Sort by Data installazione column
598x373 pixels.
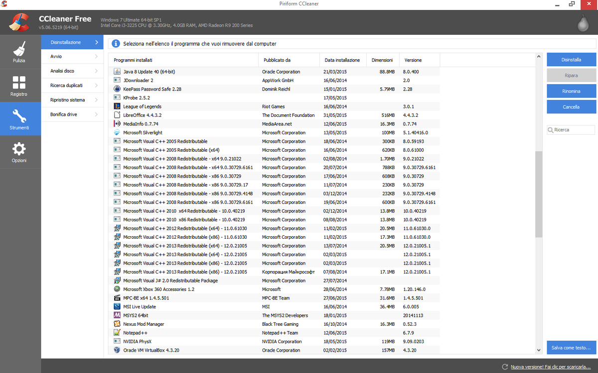[x=343, y=60]
